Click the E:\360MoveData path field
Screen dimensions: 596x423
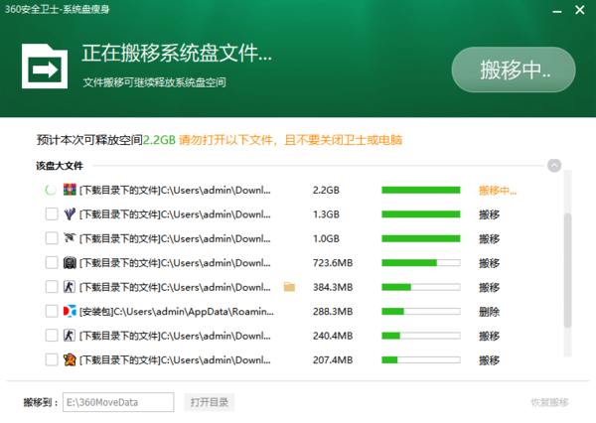[116, 402]
